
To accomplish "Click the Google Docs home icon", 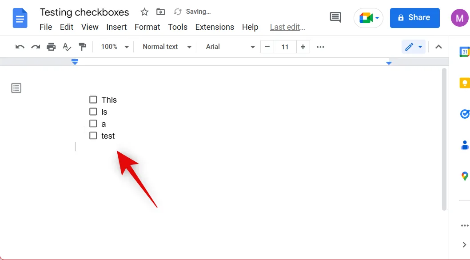I will click(20, 18).
